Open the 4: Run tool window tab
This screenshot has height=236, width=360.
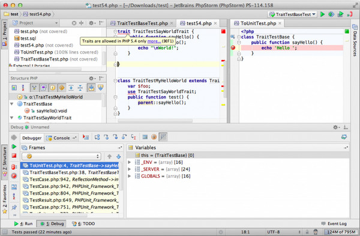pos(23,223)
